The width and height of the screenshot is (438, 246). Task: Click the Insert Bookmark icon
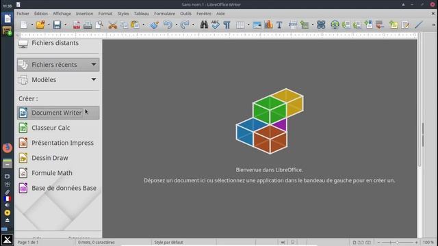[368, 25]
